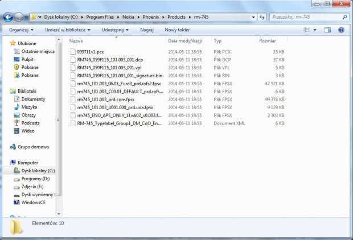
Task: Select Program Files in breadcrumb path
Action: 100,17
